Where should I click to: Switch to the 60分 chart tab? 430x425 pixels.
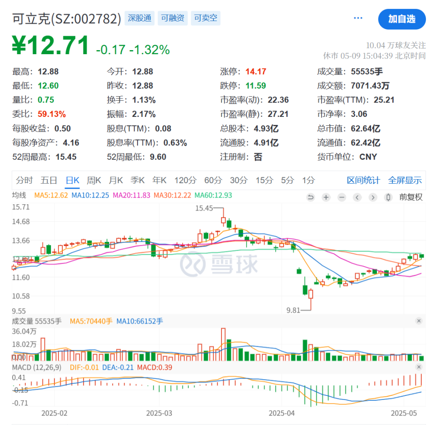(213, 180)
